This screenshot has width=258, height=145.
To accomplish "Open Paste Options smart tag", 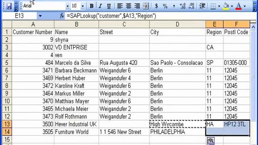I will tap(211, 141).
